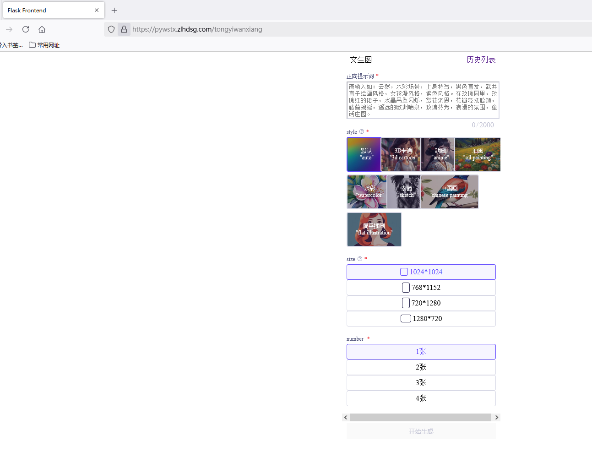Image resolution: width=592 pixels, height=452 pixels.
Task: Click the 文生图 heading text
Action: pyautogui.click(x=361, y=60)
